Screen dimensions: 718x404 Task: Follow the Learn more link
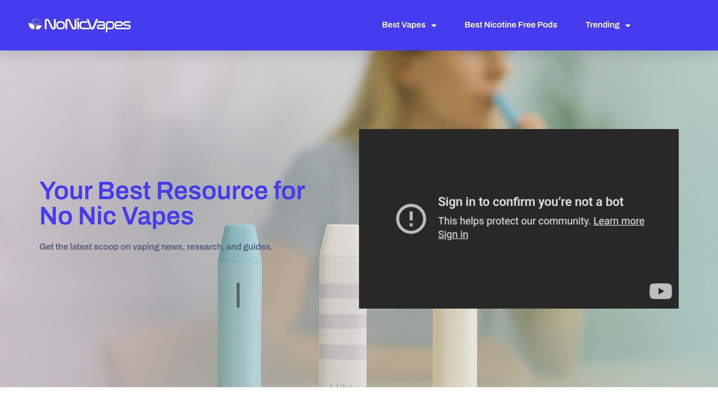click(619, 221)
